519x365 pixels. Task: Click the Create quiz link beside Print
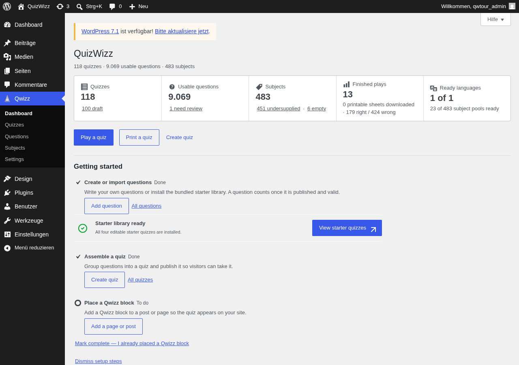pyautogui.click(x=180, y=137)
